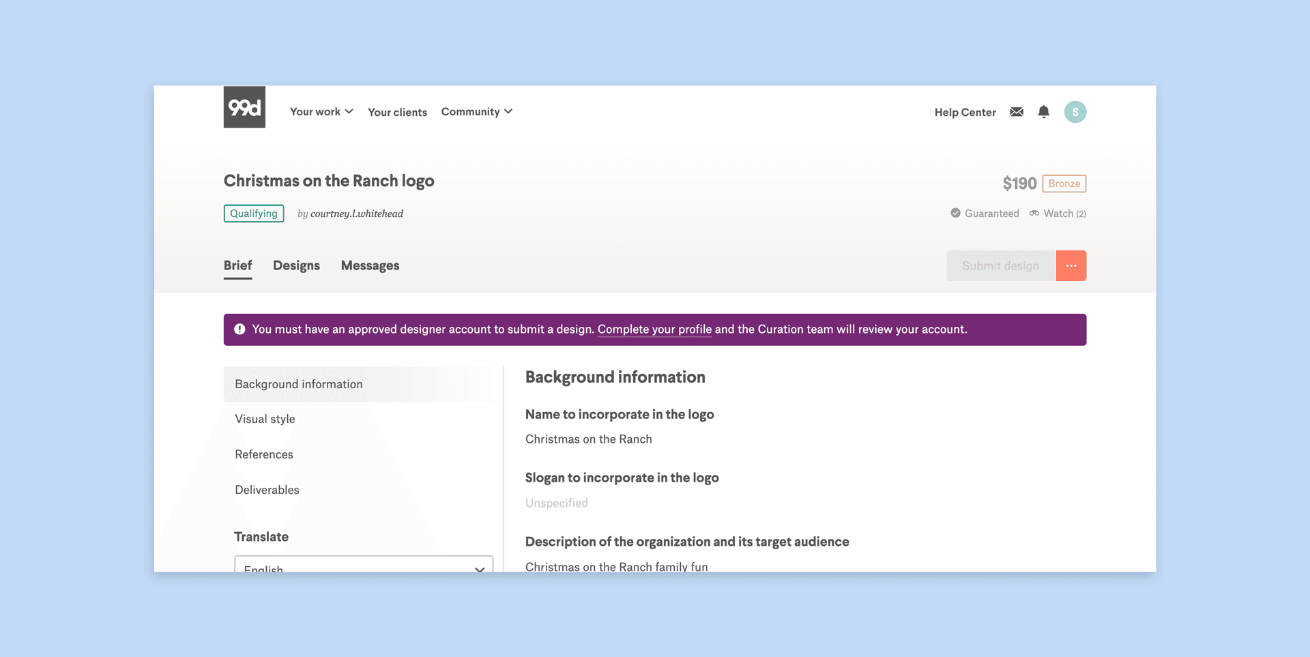The image size is (1310, 657).
Task: Switch to the Designs tab
Action: pyautogui.click(x=296, y=266)
